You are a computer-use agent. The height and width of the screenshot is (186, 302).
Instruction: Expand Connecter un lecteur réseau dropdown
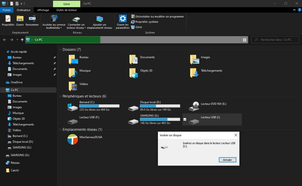pos(85,28)
